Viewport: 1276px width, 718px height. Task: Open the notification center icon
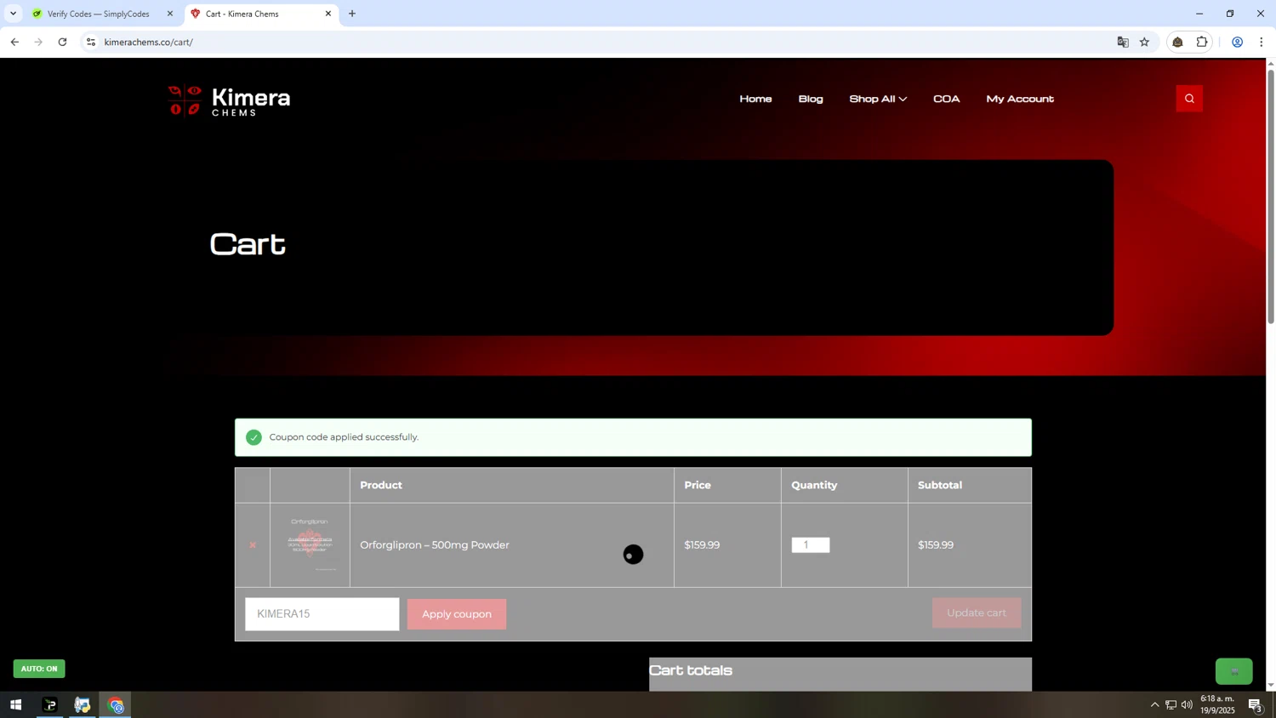(1255, 704)
